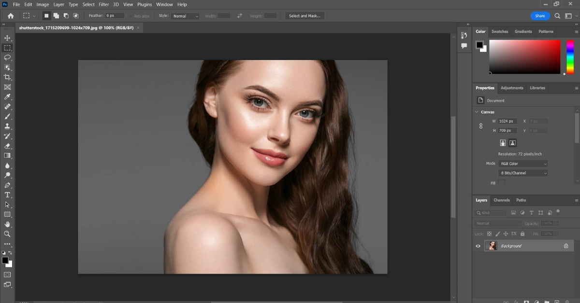The image size is (580, 303).
Task: Switch to the Paths tab
Action: (521, 200)
